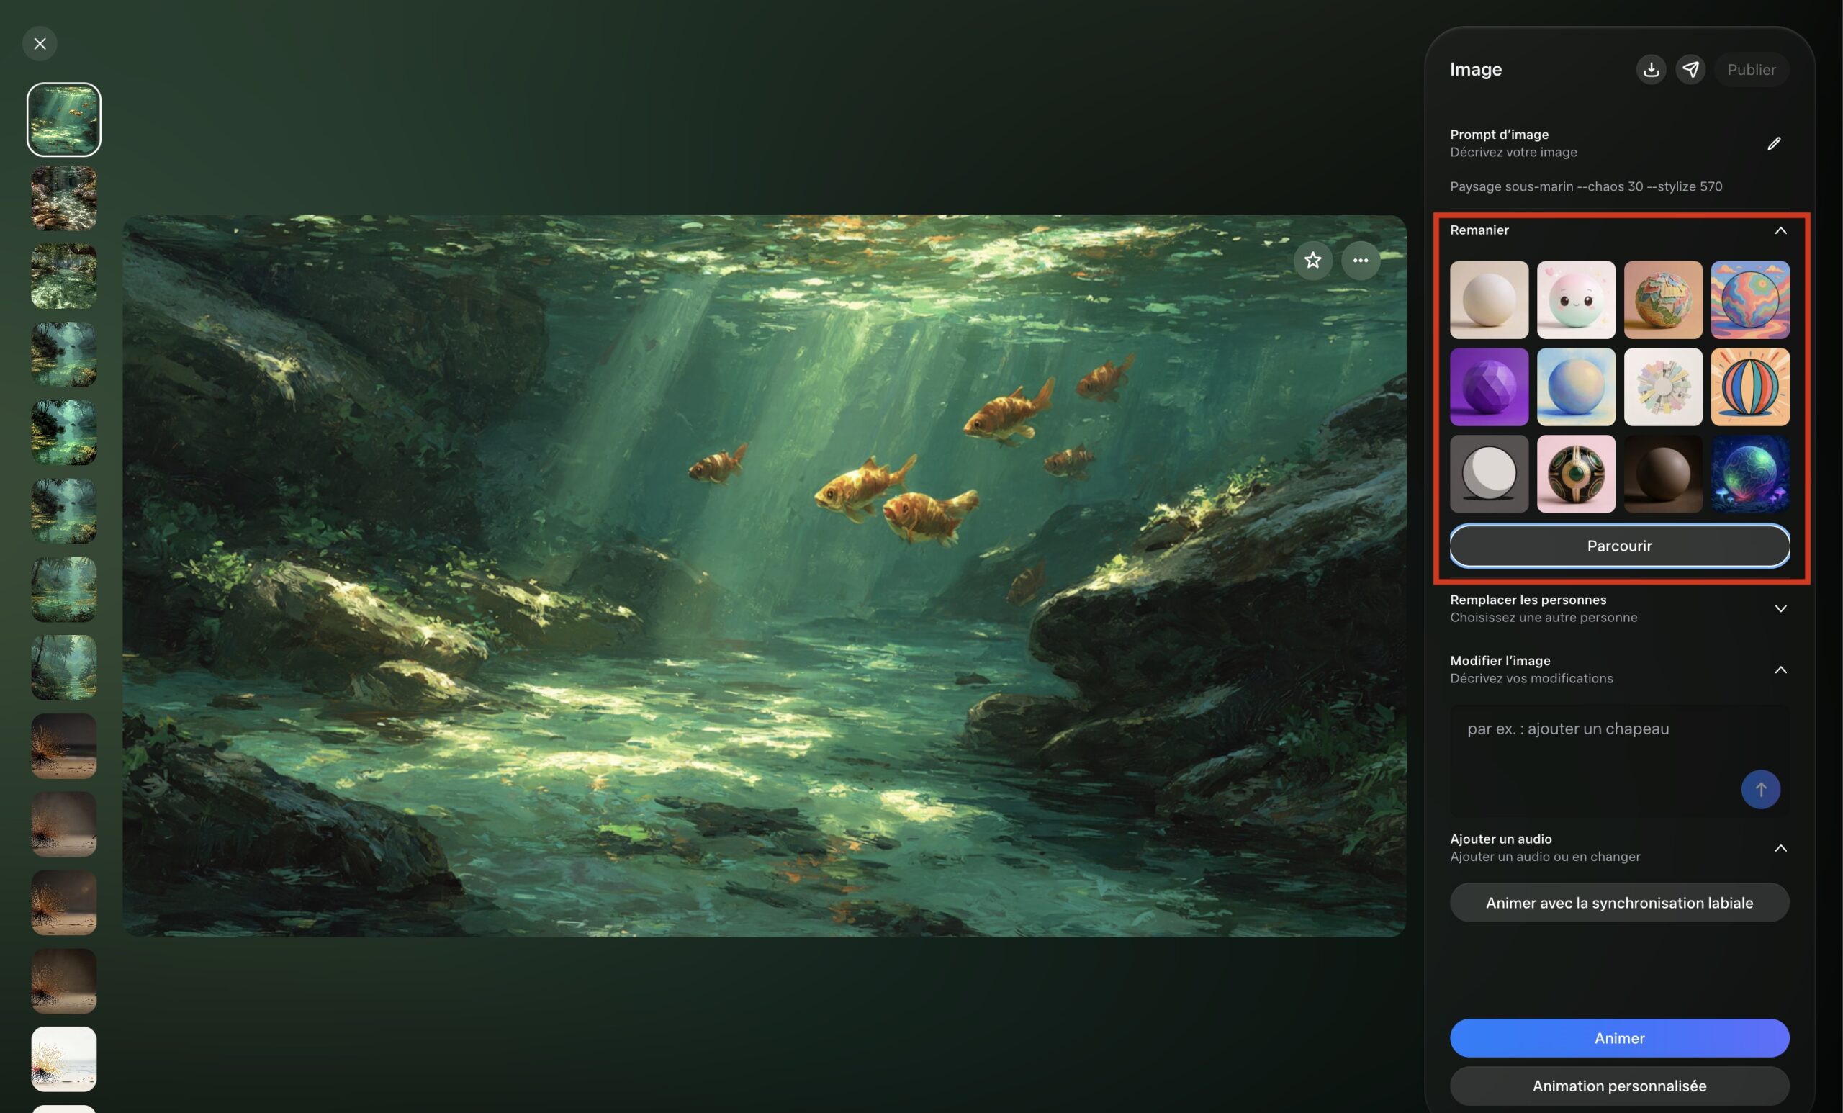1843x1113 pixels.
Task: Select the first highlighted underwater thumbnail
Action: pos(63,120)
